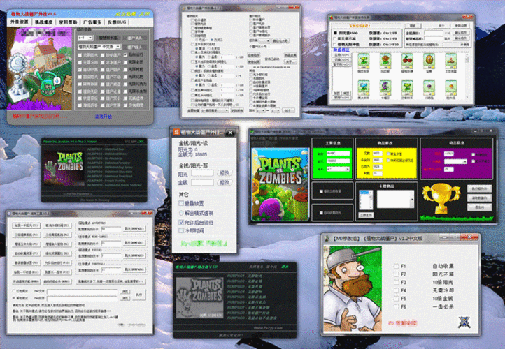Open the dropdown in the purple panel
The width and height of the screenshot is (505, 349).
point(455,162)
